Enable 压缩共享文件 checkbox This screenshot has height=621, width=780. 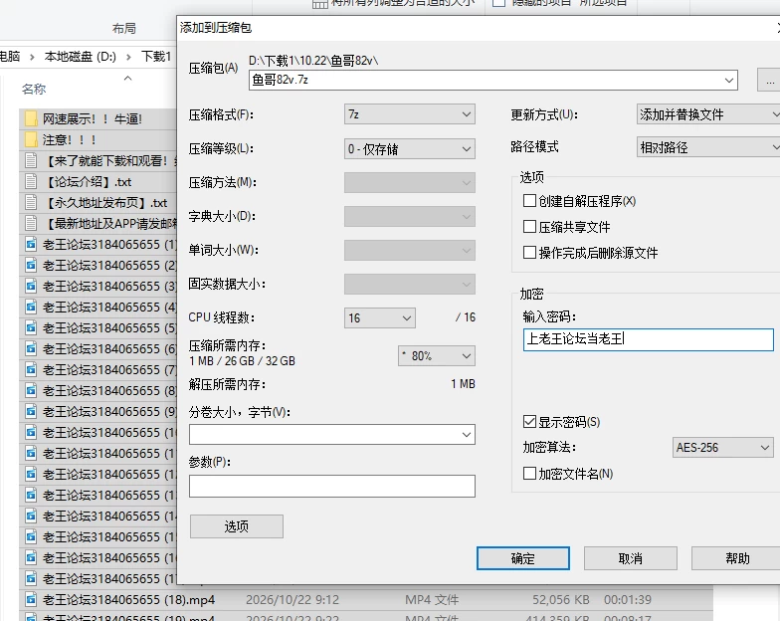click(x=529, y=227)
